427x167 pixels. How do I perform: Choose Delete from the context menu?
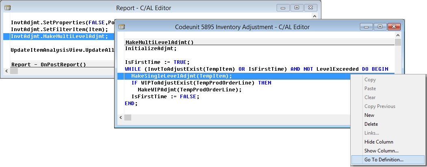click(371, 124)
